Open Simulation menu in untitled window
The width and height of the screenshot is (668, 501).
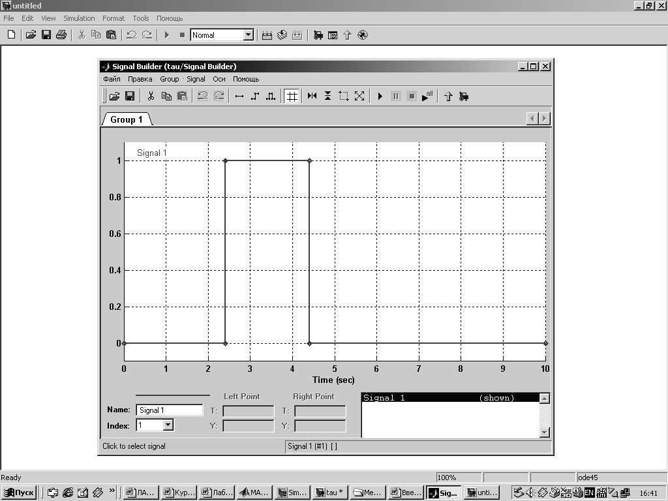coord(79,18)
